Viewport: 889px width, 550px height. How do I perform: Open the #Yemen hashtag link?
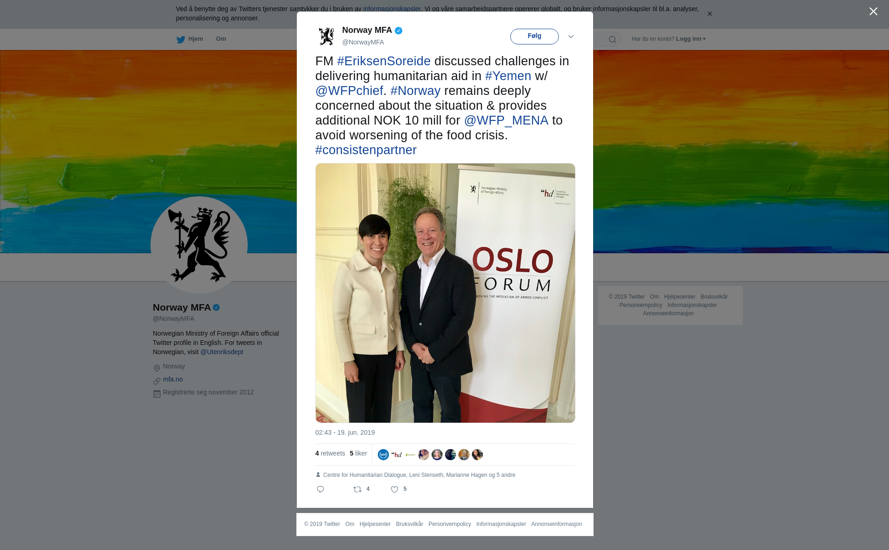508,76
